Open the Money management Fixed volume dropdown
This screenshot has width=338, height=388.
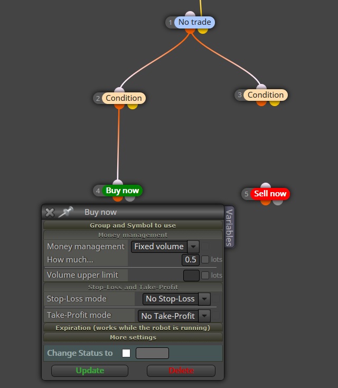pos(165,247)
